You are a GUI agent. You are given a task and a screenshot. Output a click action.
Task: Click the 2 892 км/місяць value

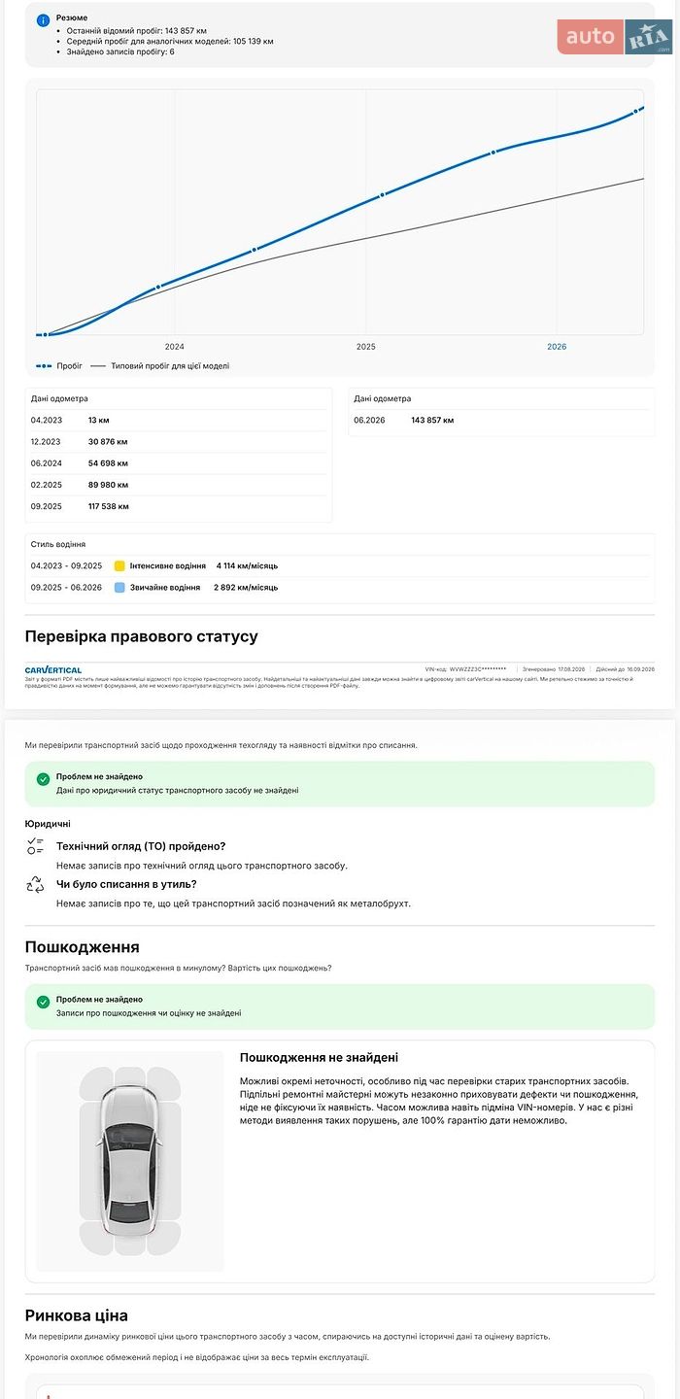point(246,588)
